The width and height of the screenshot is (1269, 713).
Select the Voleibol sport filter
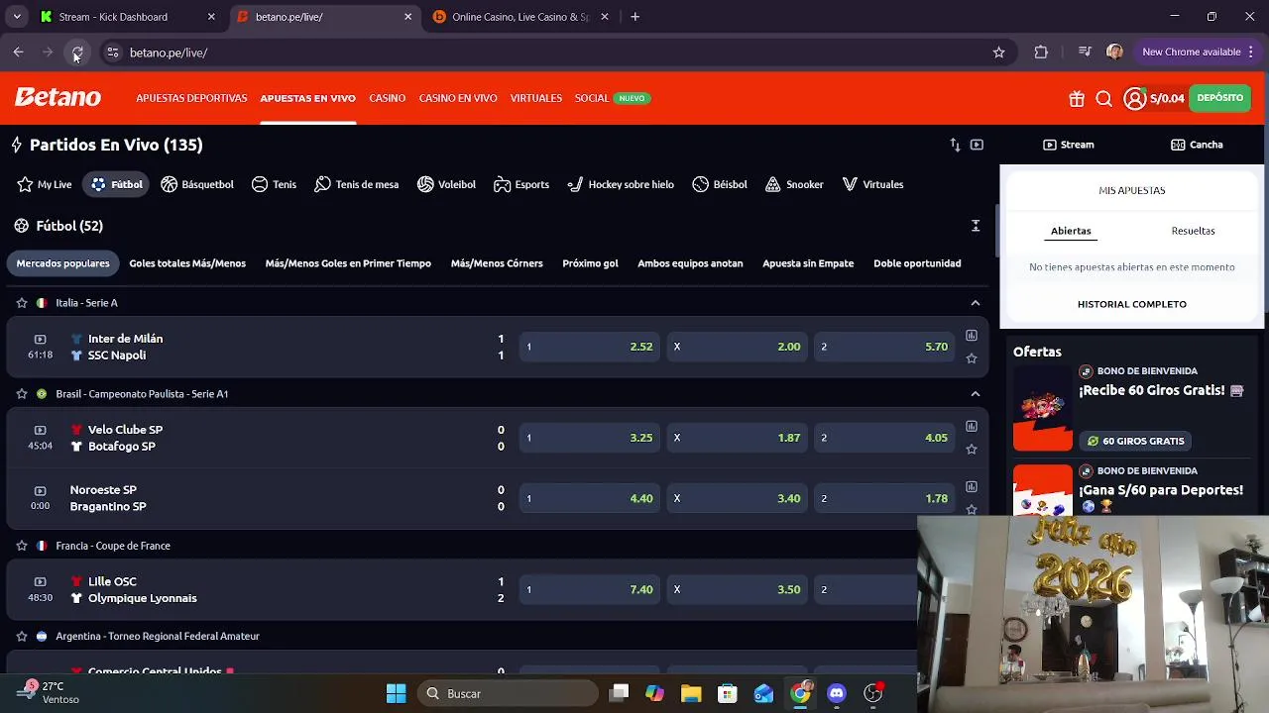(x=446, y=184)
